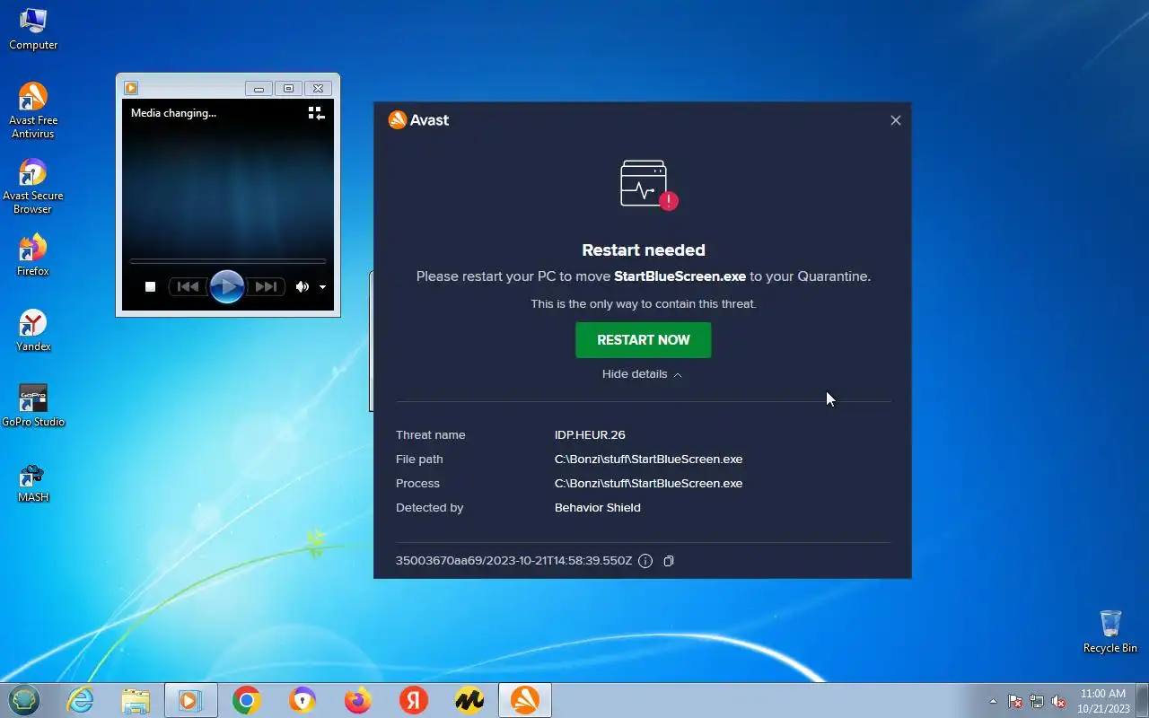This screenshot has height=718, width=1149.
Task: Open the Action Center flag icon
Action: (1015, 702)
